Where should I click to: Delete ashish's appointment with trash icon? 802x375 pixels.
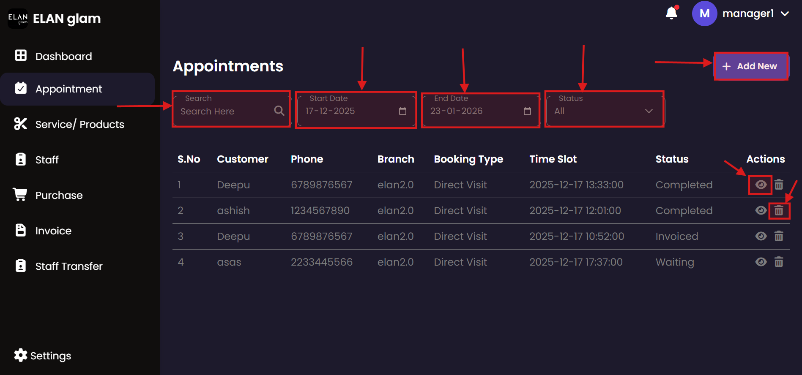click(779, 210)
